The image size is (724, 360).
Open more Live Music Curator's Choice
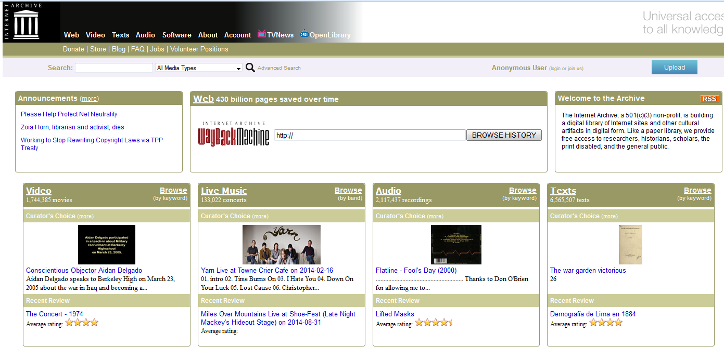[x=260, y=217]
